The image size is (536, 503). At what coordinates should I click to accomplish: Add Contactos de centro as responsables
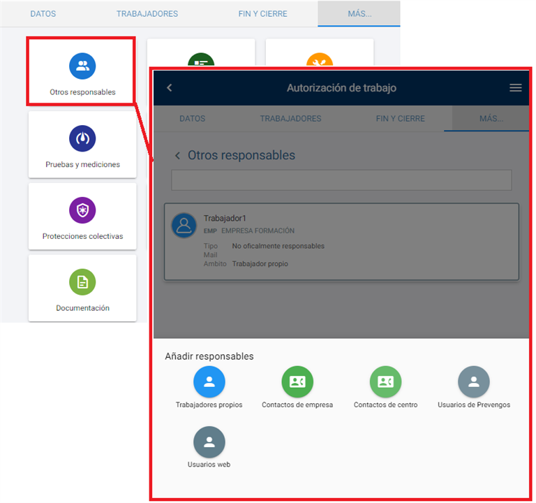point(385,382)
